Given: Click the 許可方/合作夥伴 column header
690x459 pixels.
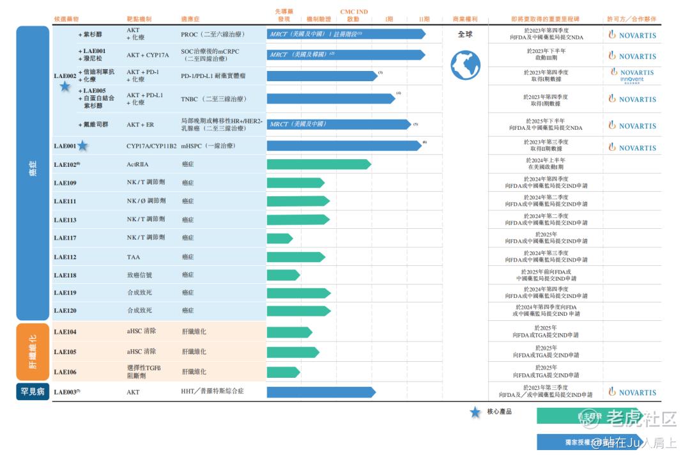Looking at the screenshot, I should [x=631, y=19].
